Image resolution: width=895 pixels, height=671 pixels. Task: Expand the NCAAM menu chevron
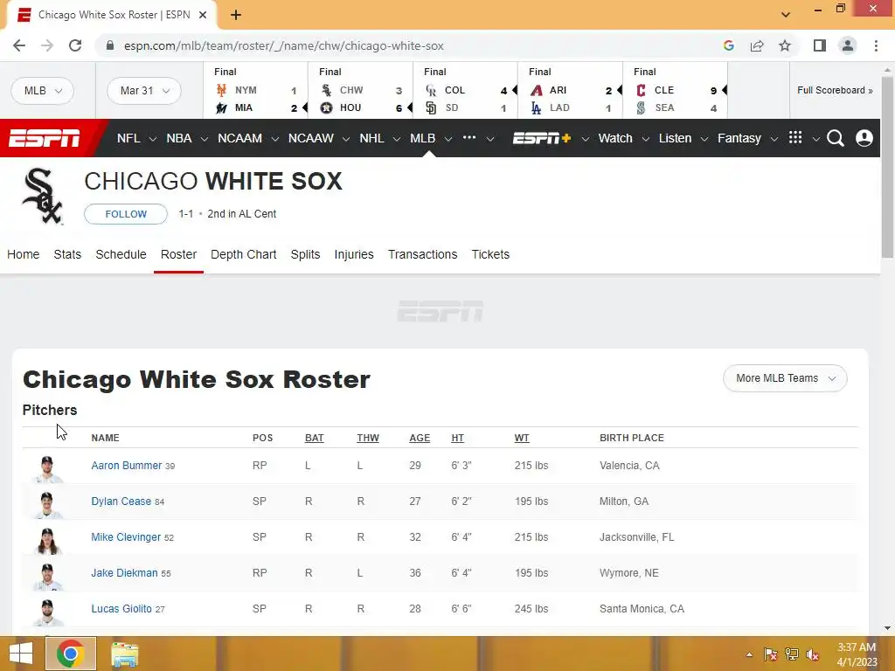pos(274,139)
